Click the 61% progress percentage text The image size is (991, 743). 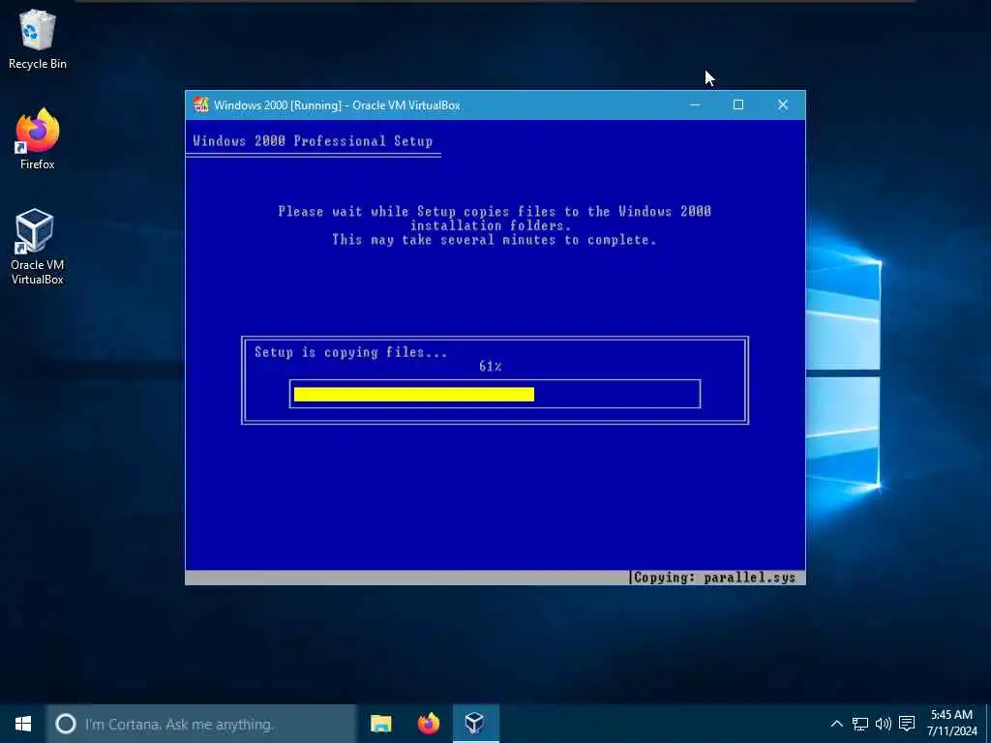coord(491,367)
